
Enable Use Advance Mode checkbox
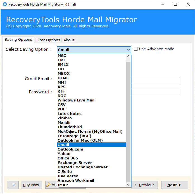135,49
